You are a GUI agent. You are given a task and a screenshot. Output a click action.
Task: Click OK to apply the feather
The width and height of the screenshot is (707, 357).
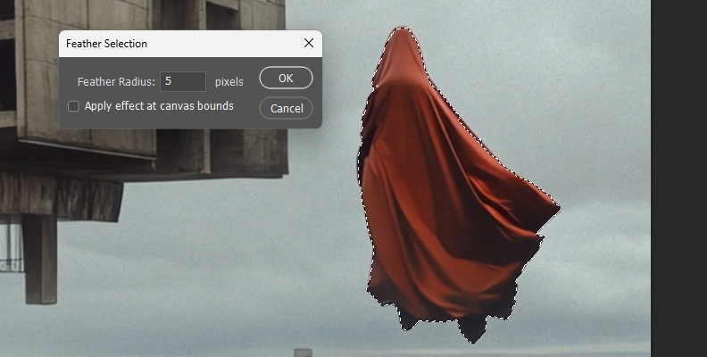pyautogui.click(x=286, y=78)
